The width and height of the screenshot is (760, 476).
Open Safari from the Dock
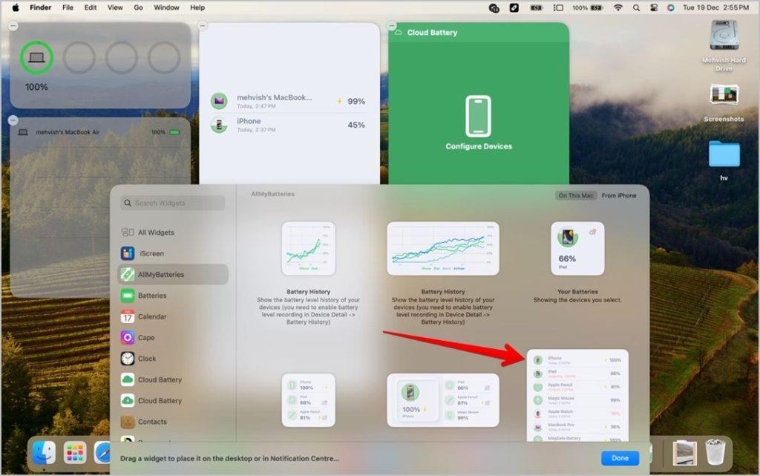102,453
